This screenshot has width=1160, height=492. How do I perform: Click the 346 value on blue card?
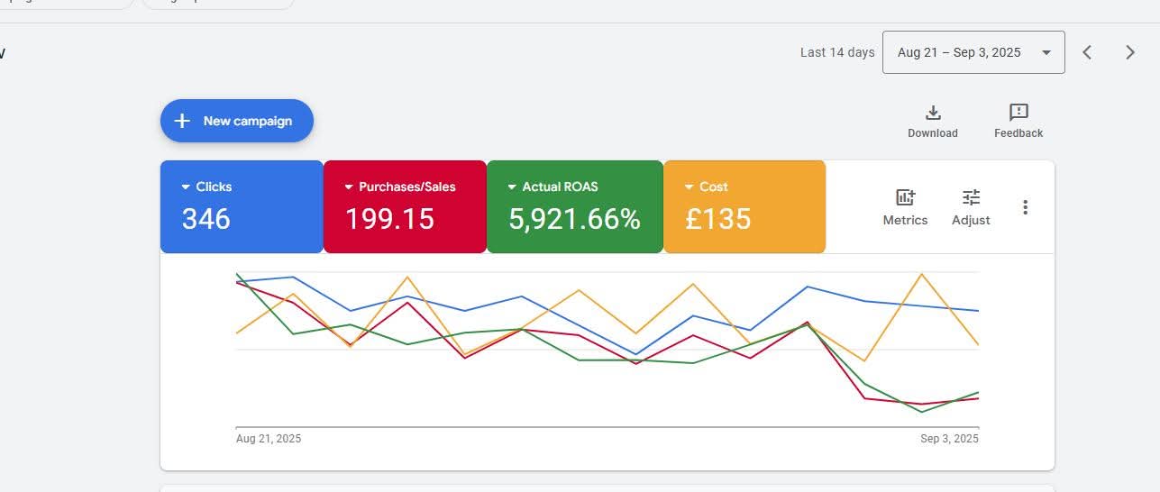click(206, 219)
